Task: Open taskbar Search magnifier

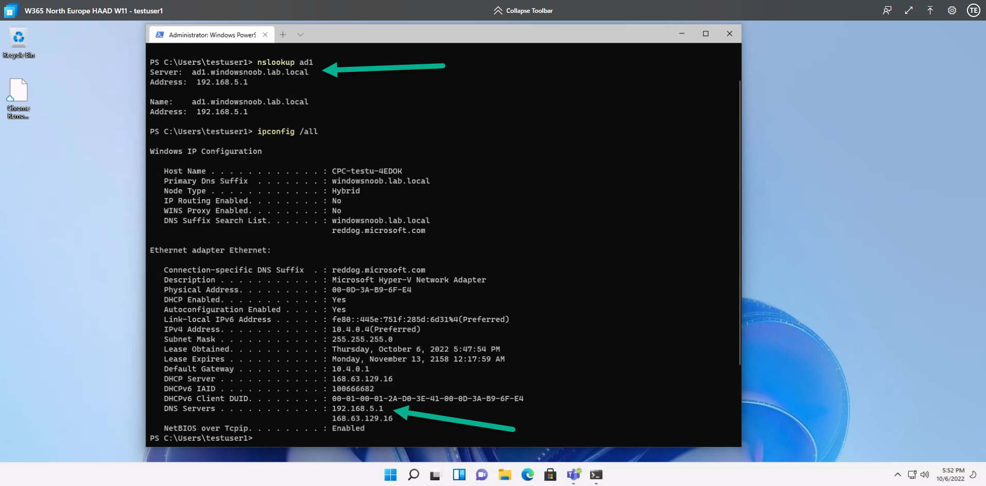Action: tap(413, 475)
